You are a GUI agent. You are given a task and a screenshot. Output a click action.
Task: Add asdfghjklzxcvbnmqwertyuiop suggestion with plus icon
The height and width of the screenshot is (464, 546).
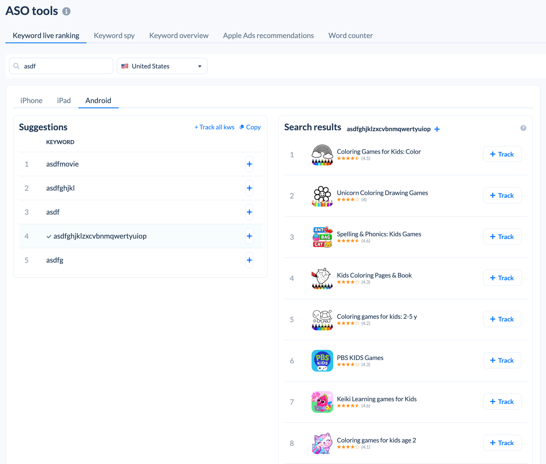pos(249,236)
